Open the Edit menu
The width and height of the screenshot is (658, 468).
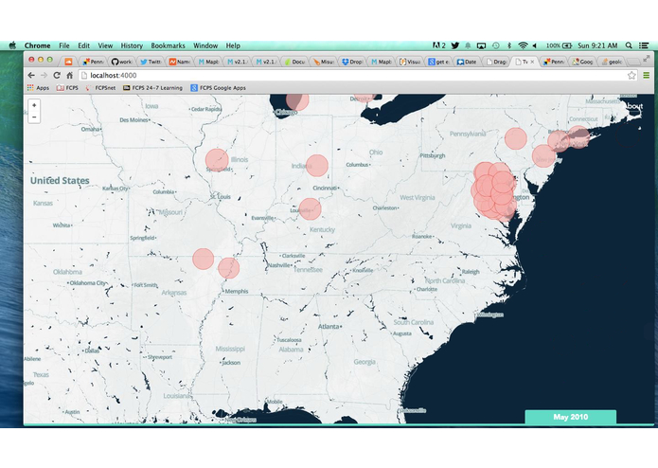click(84, 45)
